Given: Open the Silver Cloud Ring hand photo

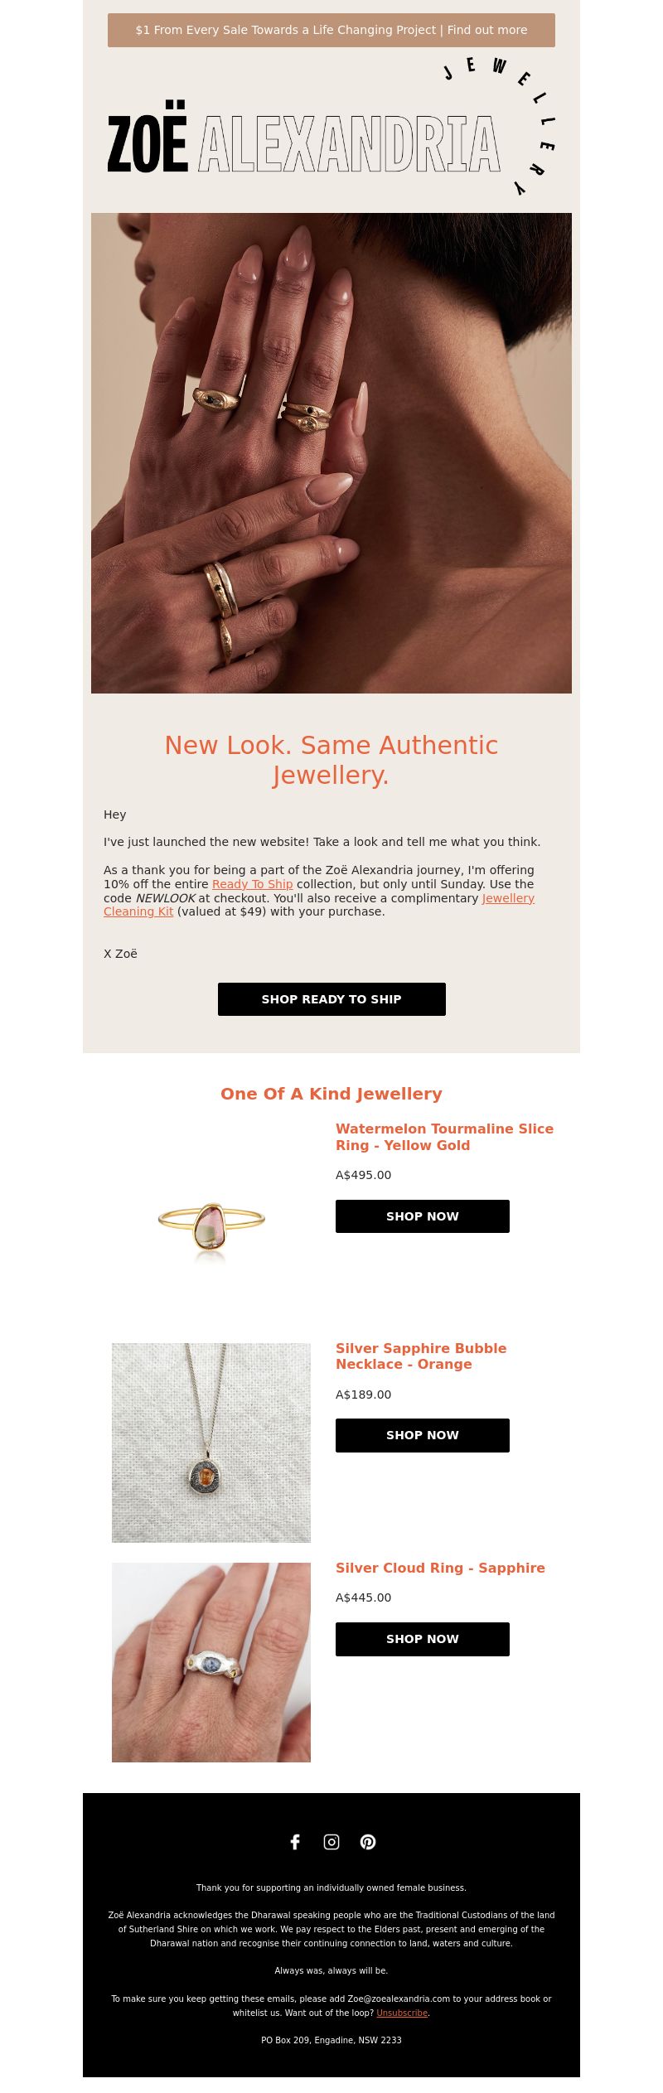Looking at the screenshot, I should tap(211, 1662).
